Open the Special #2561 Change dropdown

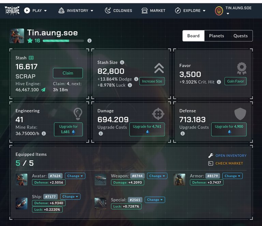155,200
